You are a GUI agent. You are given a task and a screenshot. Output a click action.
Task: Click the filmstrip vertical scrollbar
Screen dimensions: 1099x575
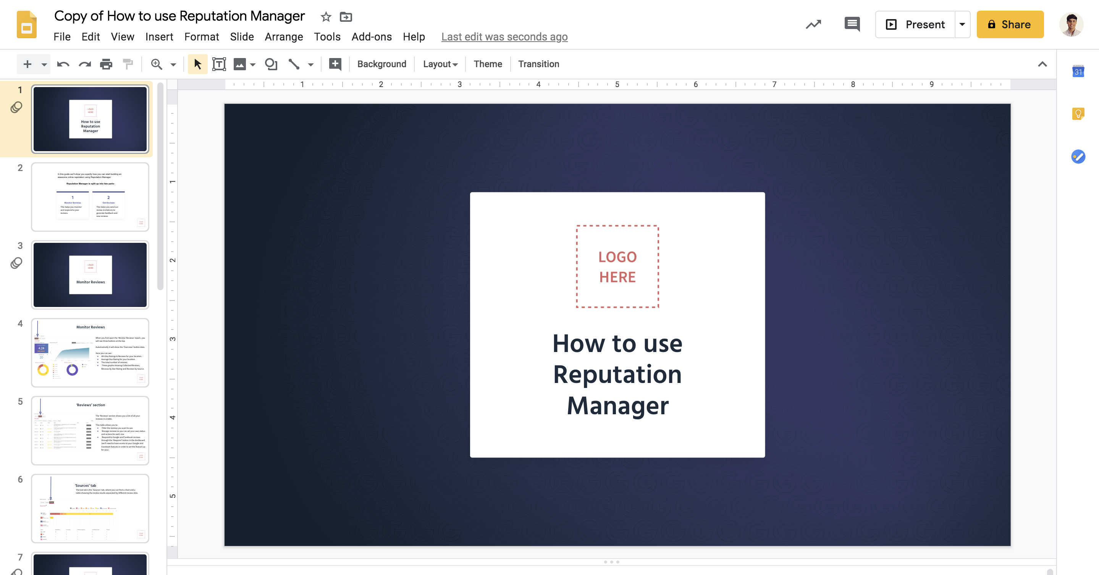tap(160, 187)
